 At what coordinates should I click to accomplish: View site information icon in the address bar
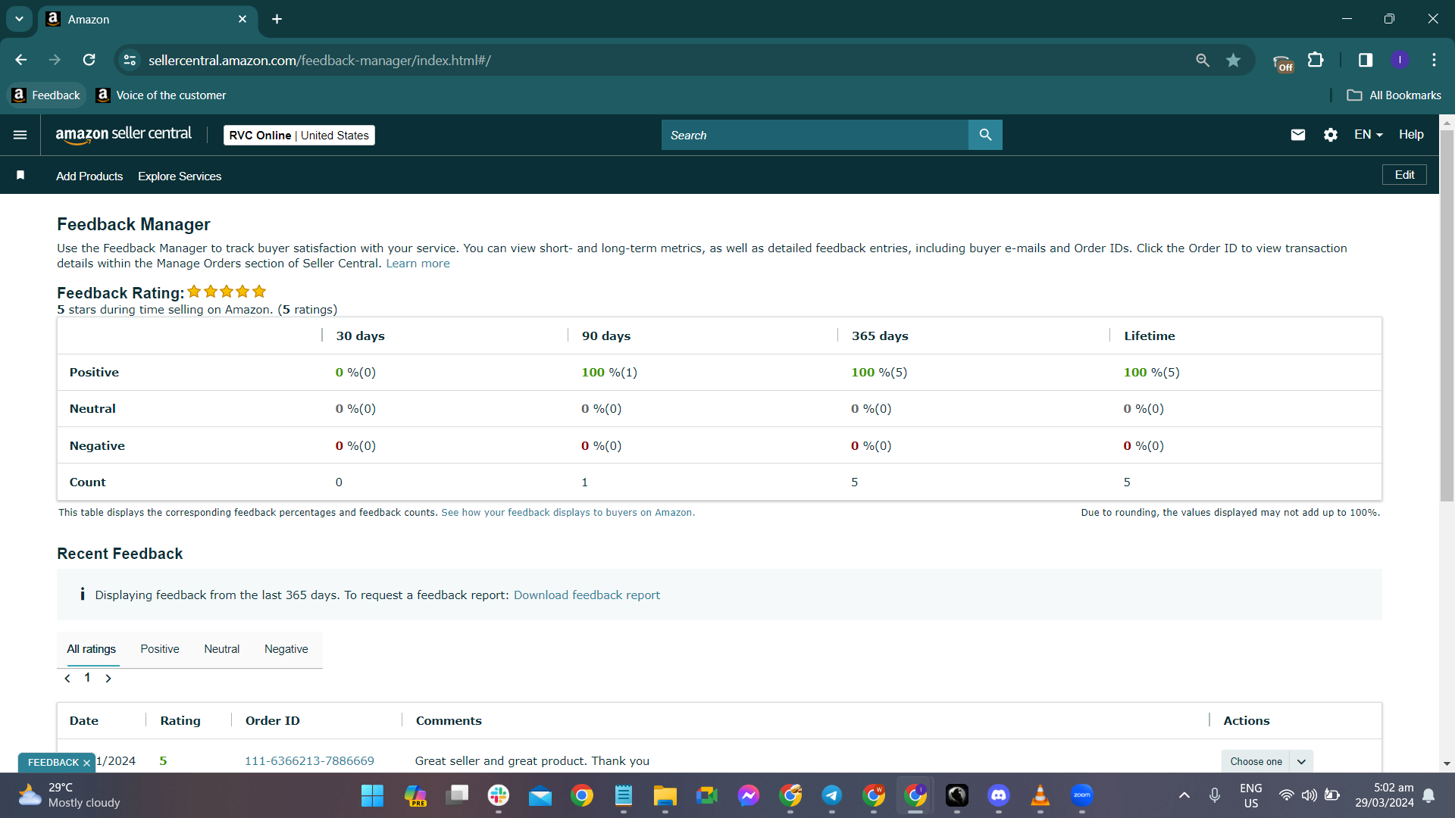tap(130, 60)
